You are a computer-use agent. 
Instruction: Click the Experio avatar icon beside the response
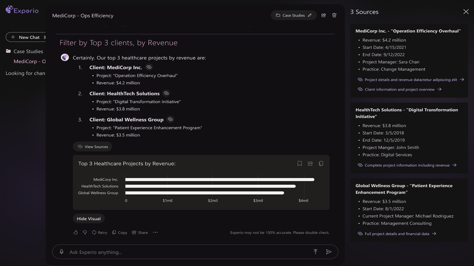65,57
